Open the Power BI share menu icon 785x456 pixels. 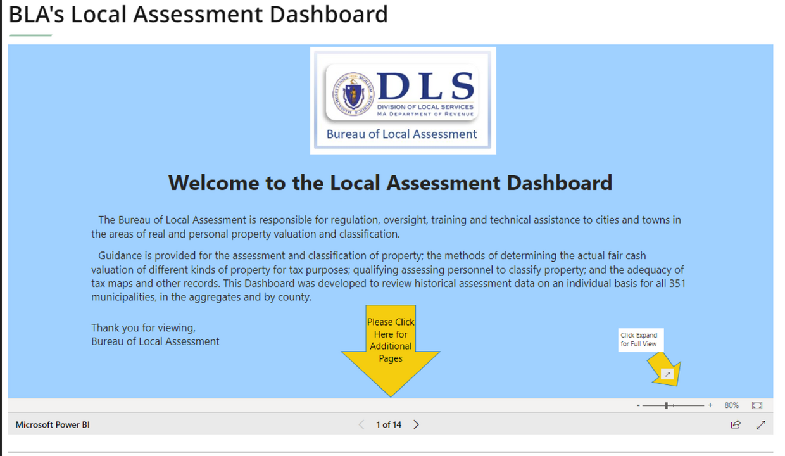click(735, 424)
